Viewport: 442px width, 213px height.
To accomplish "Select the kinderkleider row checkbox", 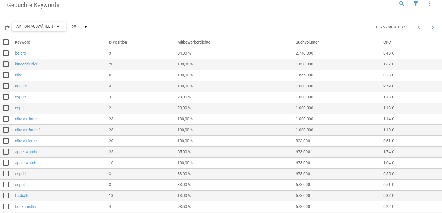I will point(6,64).
